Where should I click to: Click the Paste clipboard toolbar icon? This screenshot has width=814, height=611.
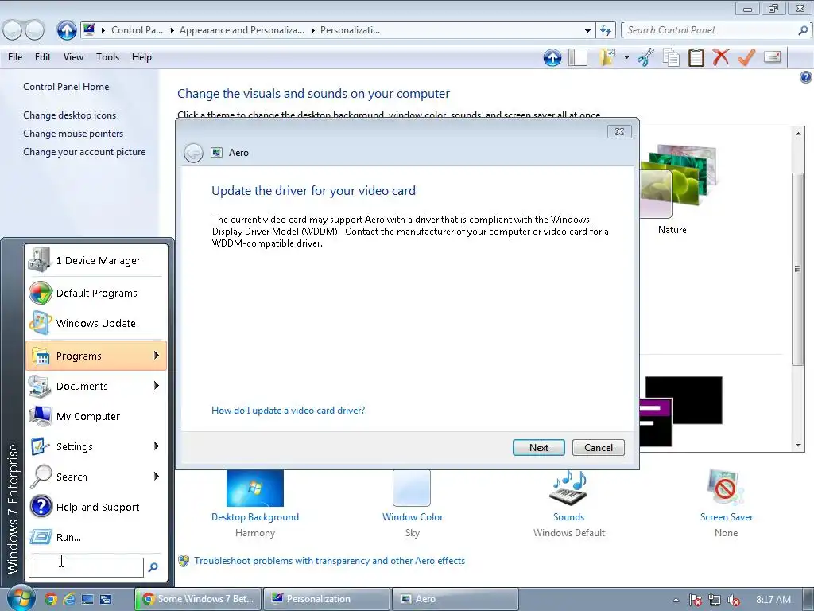[696, 57]
